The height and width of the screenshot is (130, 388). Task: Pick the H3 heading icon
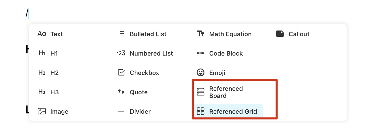42,92
